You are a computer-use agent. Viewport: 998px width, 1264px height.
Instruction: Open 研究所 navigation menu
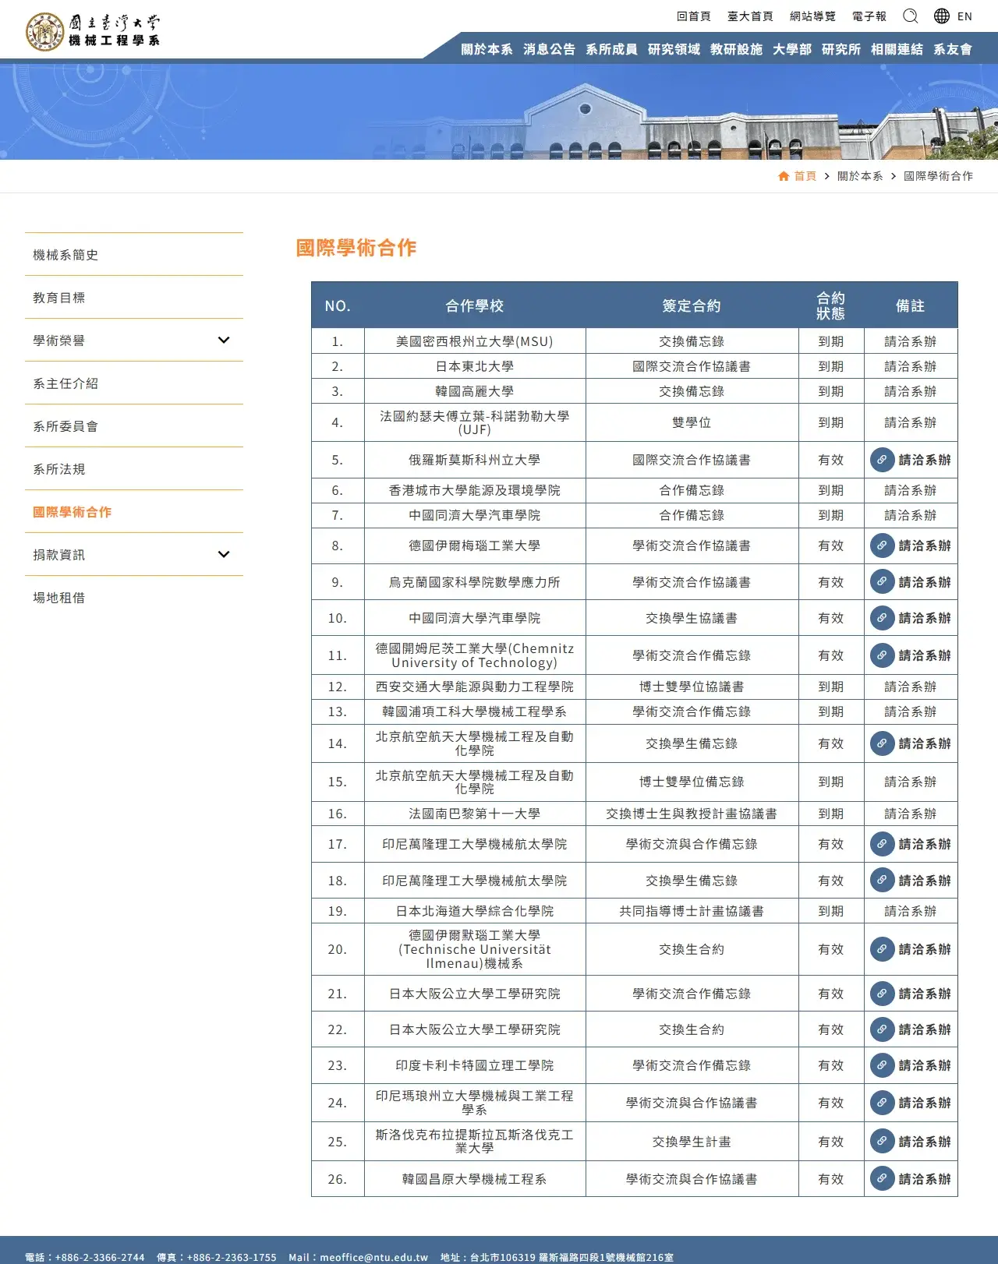pos(841,49)
